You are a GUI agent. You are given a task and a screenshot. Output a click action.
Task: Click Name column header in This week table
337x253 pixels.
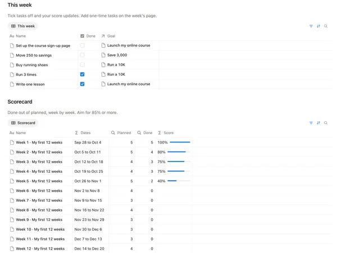point(17,36)
